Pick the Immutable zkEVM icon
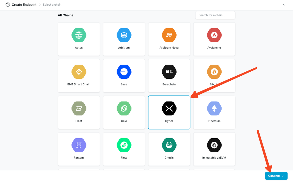This screenshot has height=181, width=293. pos(214,145)
